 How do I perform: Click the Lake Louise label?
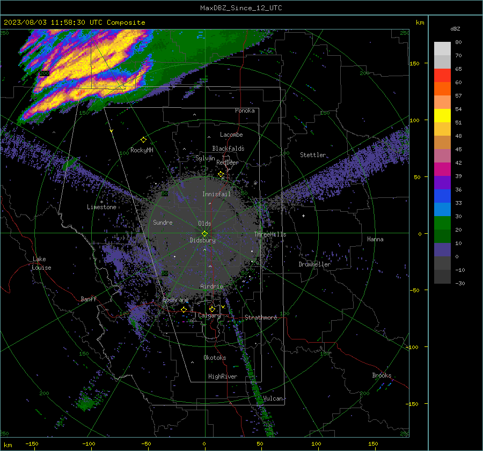click(x=41, y=263)
